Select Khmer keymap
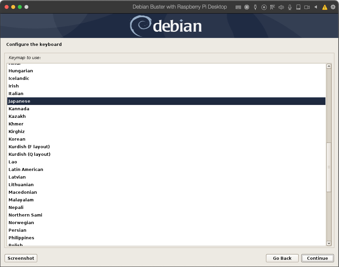The height and width of the screenshot is (267, 339). point(166,124)
